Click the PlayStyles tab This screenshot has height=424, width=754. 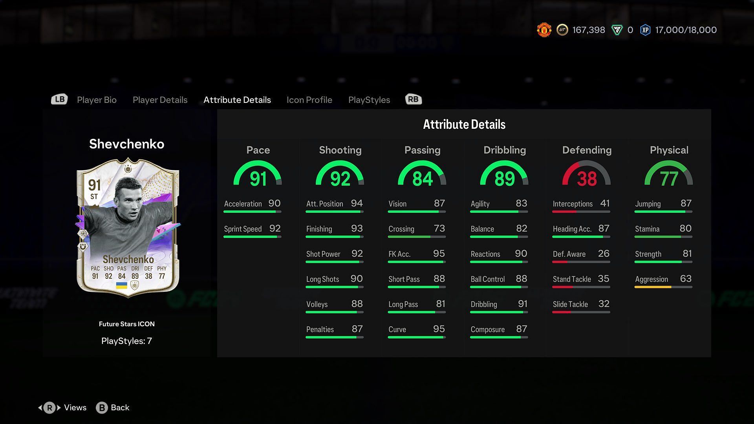pyautogui.click(x=369, y=99)
